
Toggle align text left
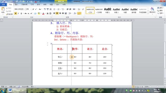coord(54,13)
